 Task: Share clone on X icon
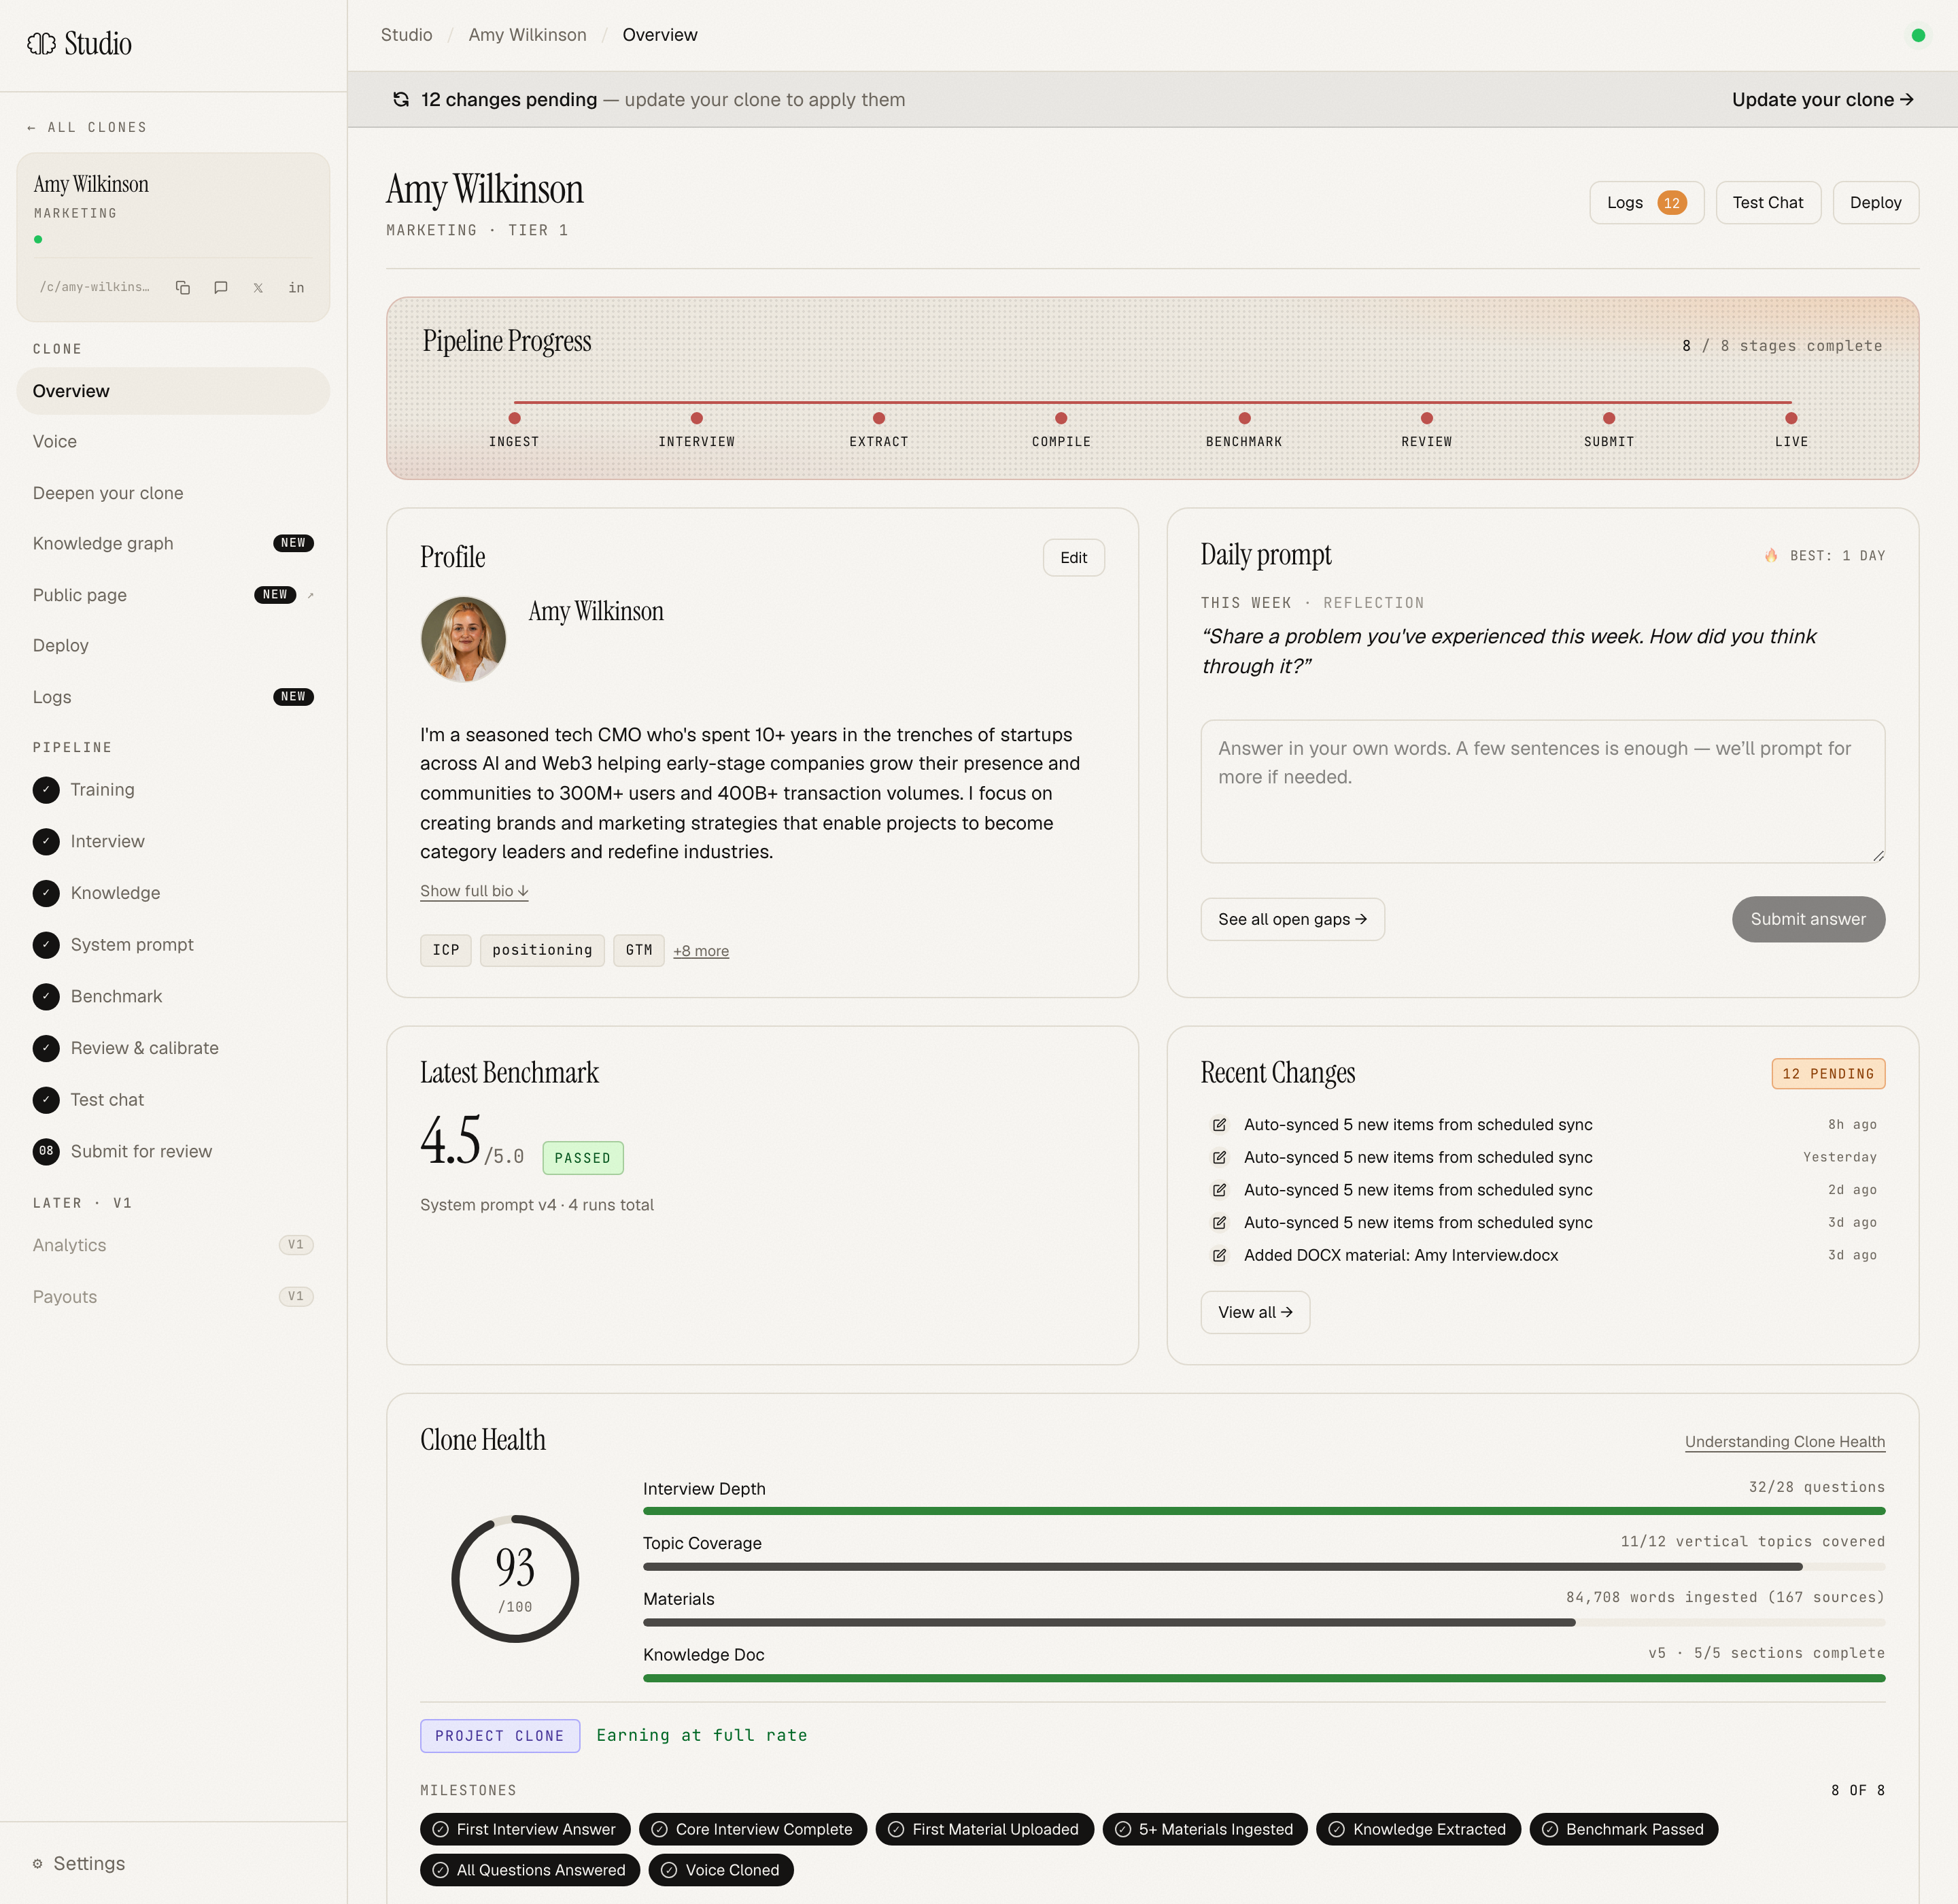click(x=258, y=288)
